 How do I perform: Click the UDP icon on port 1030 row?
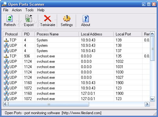(6, 72)
